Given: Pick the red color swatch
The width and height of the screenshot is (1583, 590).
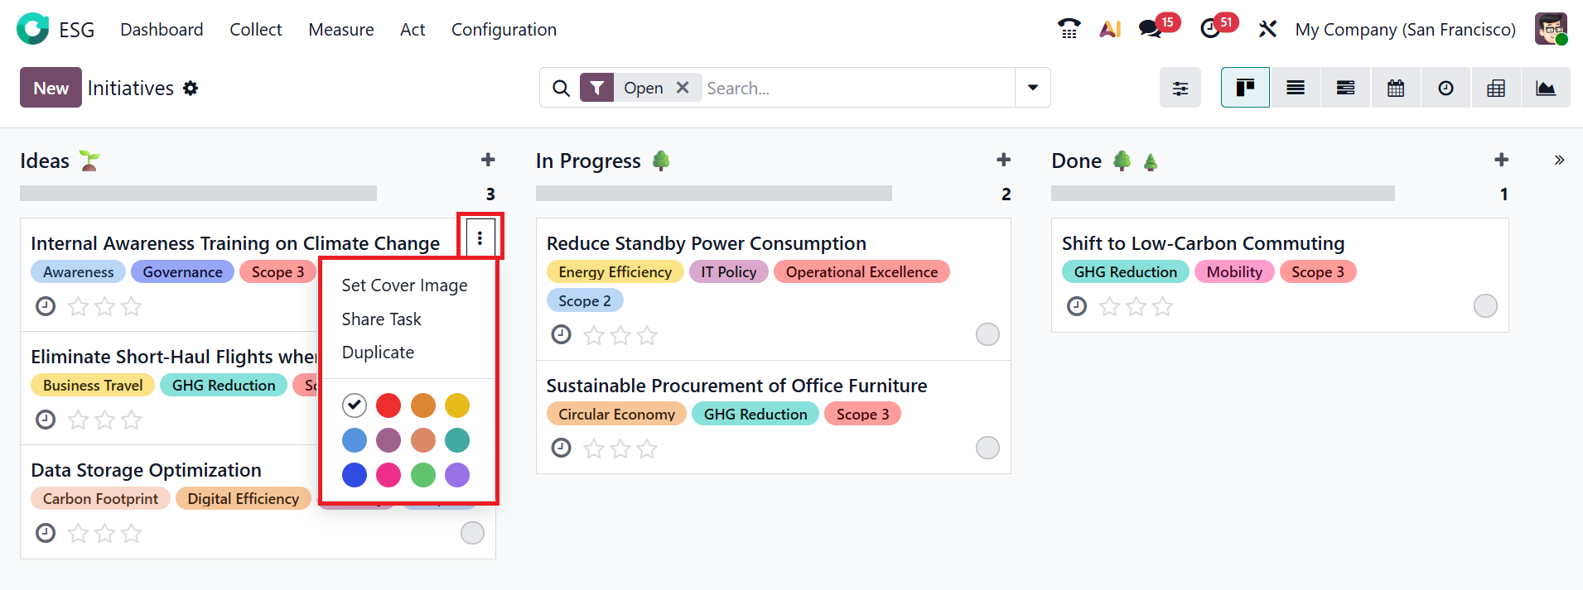Looking at the screenshot, I should 389,405.
